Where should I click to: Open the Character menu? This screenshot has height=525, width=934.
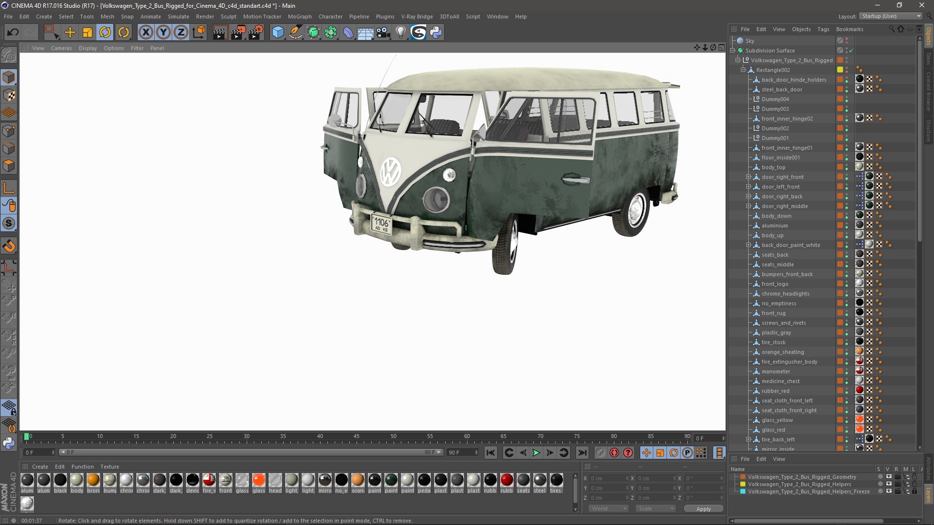coord(330,17)
